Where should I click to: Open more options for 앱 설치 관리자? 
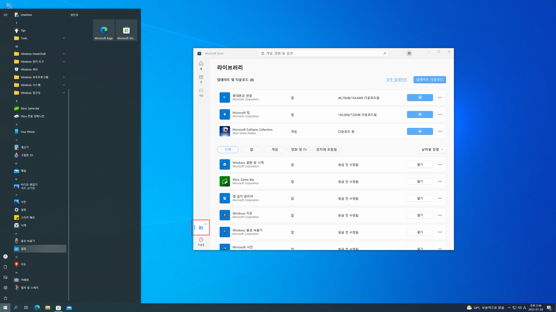tap(440, 198)
